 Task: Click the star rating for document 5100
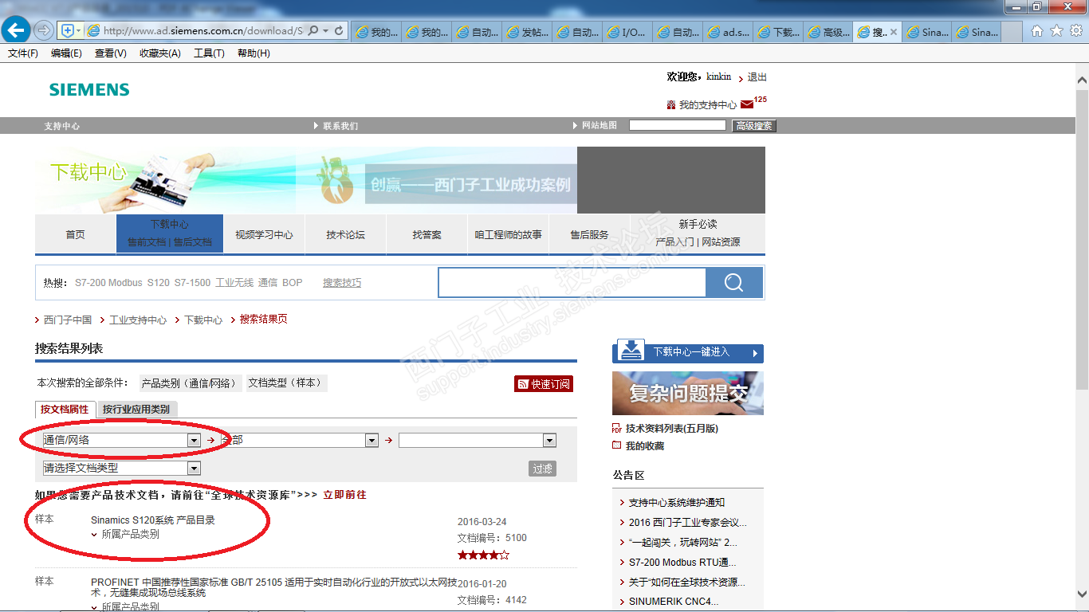(483, 555)
